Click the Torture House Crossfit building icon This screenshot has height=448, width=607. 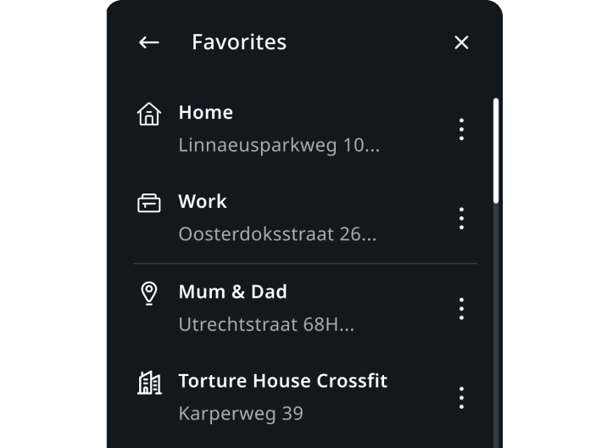[x=149, y=384]
